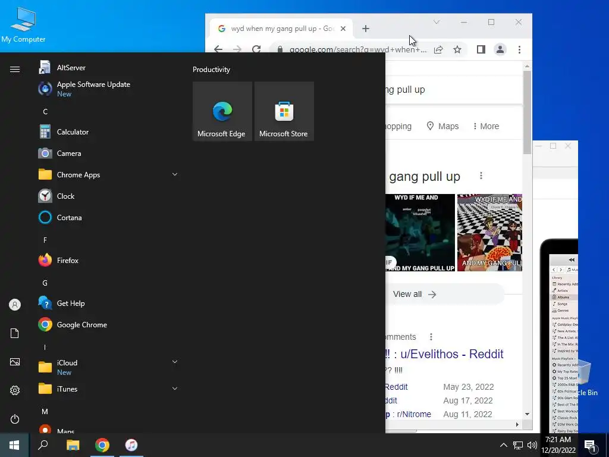Jump to letter F app group
Image resolution: width=609 pixels, height=457 pixels.
pyautogui.click(x=45, y=240)
